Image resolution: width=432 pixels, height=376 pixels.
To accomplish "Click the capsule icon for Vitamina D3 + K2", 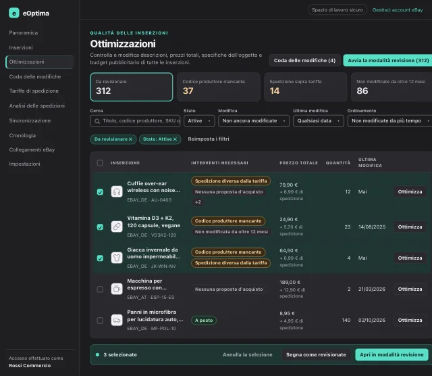I will (x=117, y=227).
